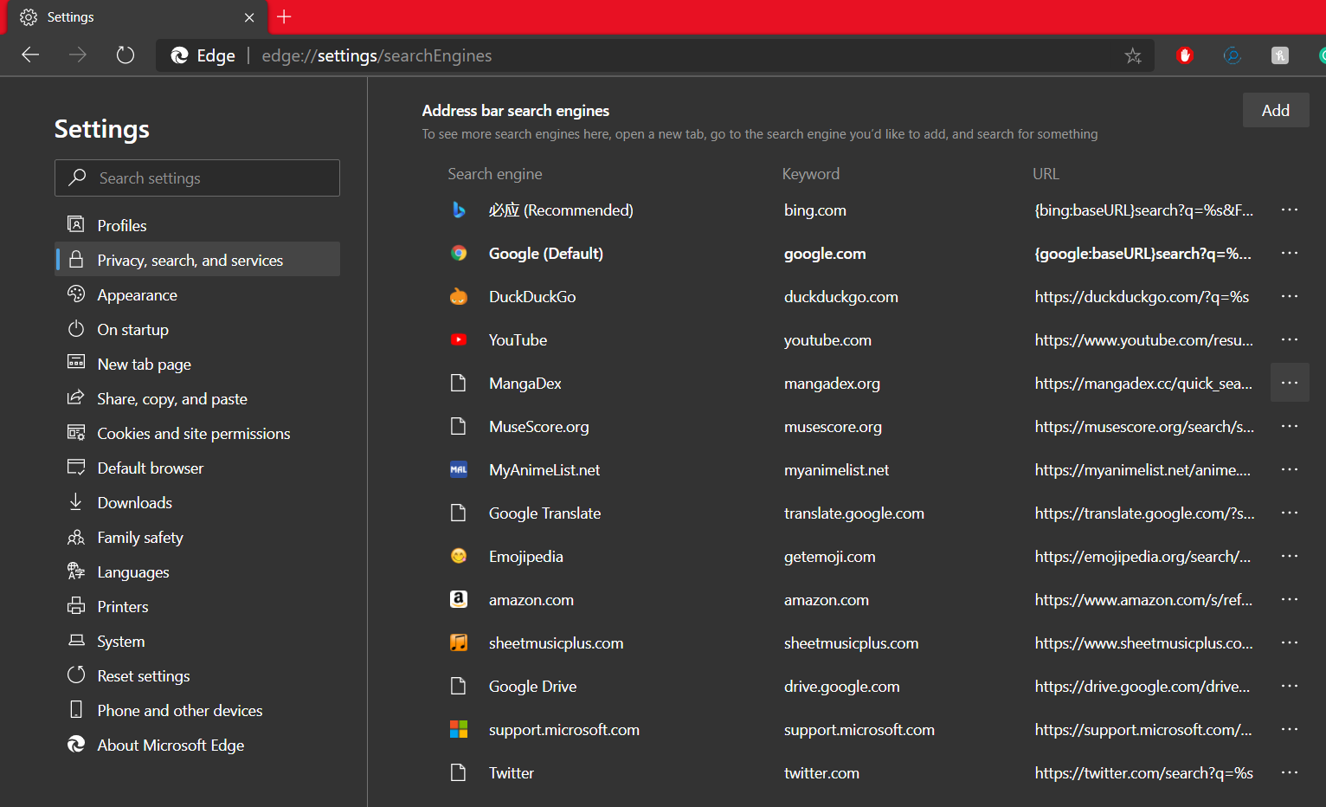The width and height of the screenshot is (1326, 807).
Task: Click the address bar URL
Action: (x=377, y=55)
